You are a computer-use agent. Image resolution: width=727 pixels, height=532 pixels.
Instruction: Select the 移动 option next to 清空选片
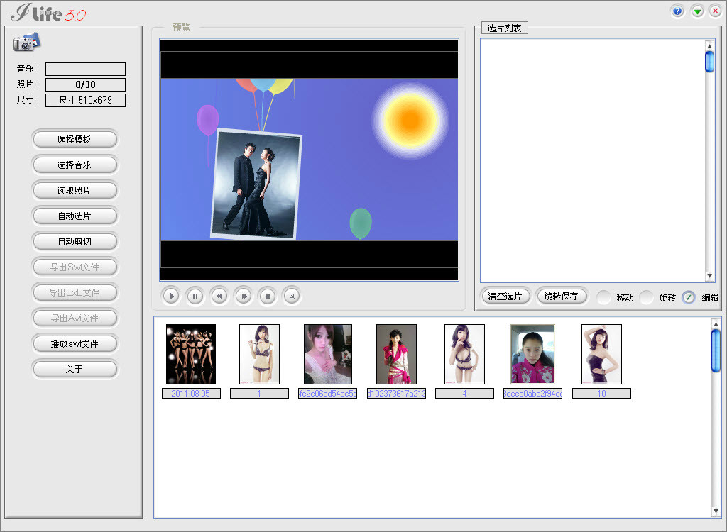603,297
